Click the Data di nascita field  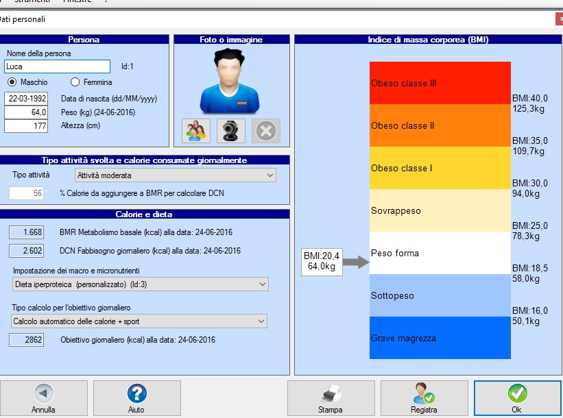point(26,98)
